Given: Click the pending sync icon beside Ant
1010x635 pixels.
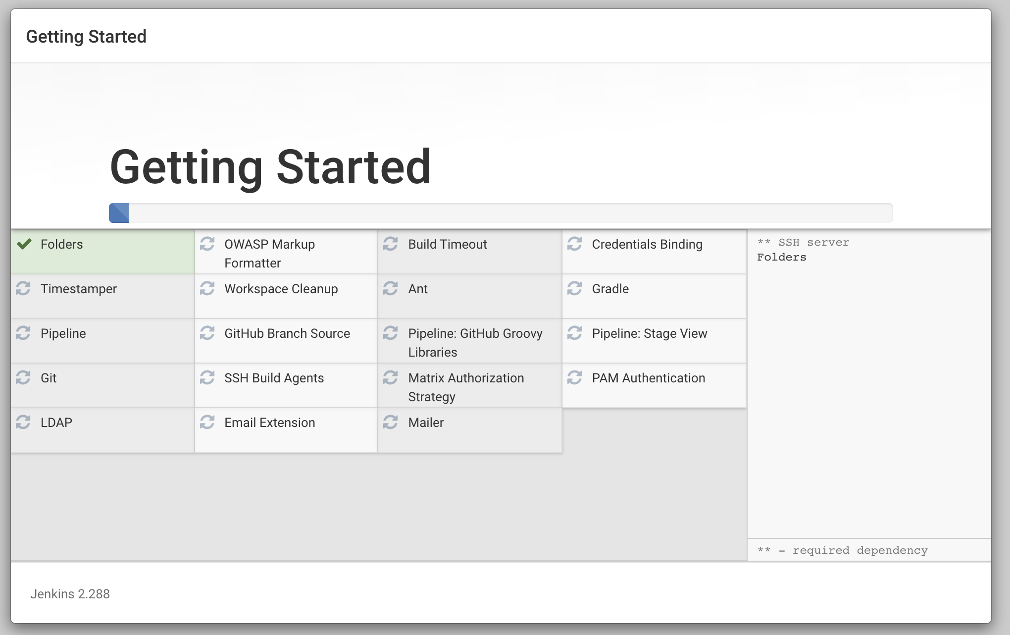Looking at the screenshot, I should (x=391, y=288).
